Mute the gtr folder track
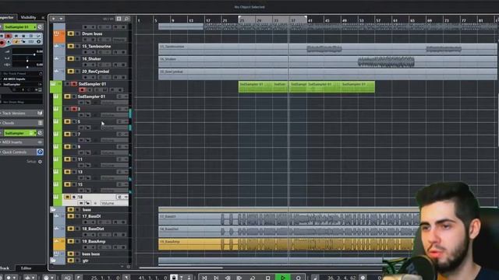The width and height of the screenshot is (499, 280). click(71, 261)
